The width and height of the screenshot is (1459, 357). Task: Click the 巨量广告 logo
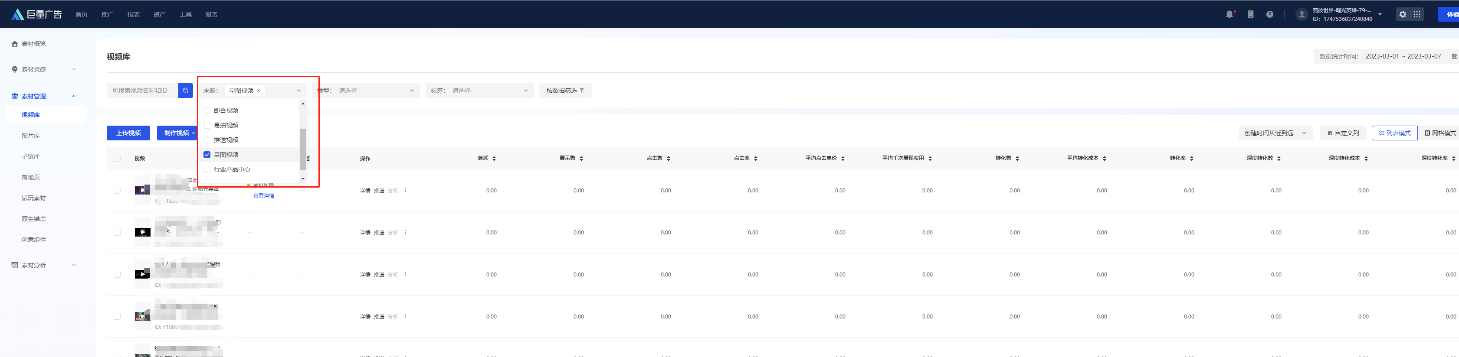[37, 14]
